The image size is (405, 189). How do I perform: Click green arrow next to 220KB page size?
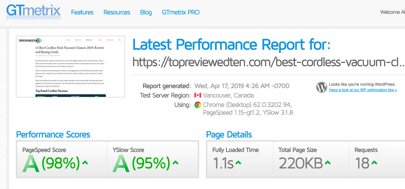pos(327,163)
